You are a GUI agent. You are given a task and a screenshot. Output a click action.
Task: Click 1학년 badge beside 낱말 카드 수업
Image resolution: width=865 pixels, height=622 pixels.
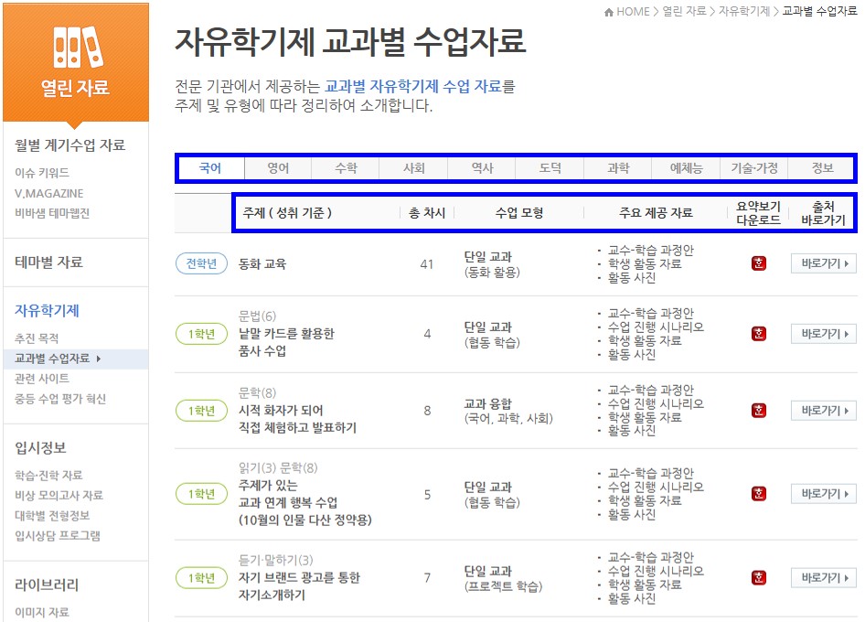(x=201, y=334)
